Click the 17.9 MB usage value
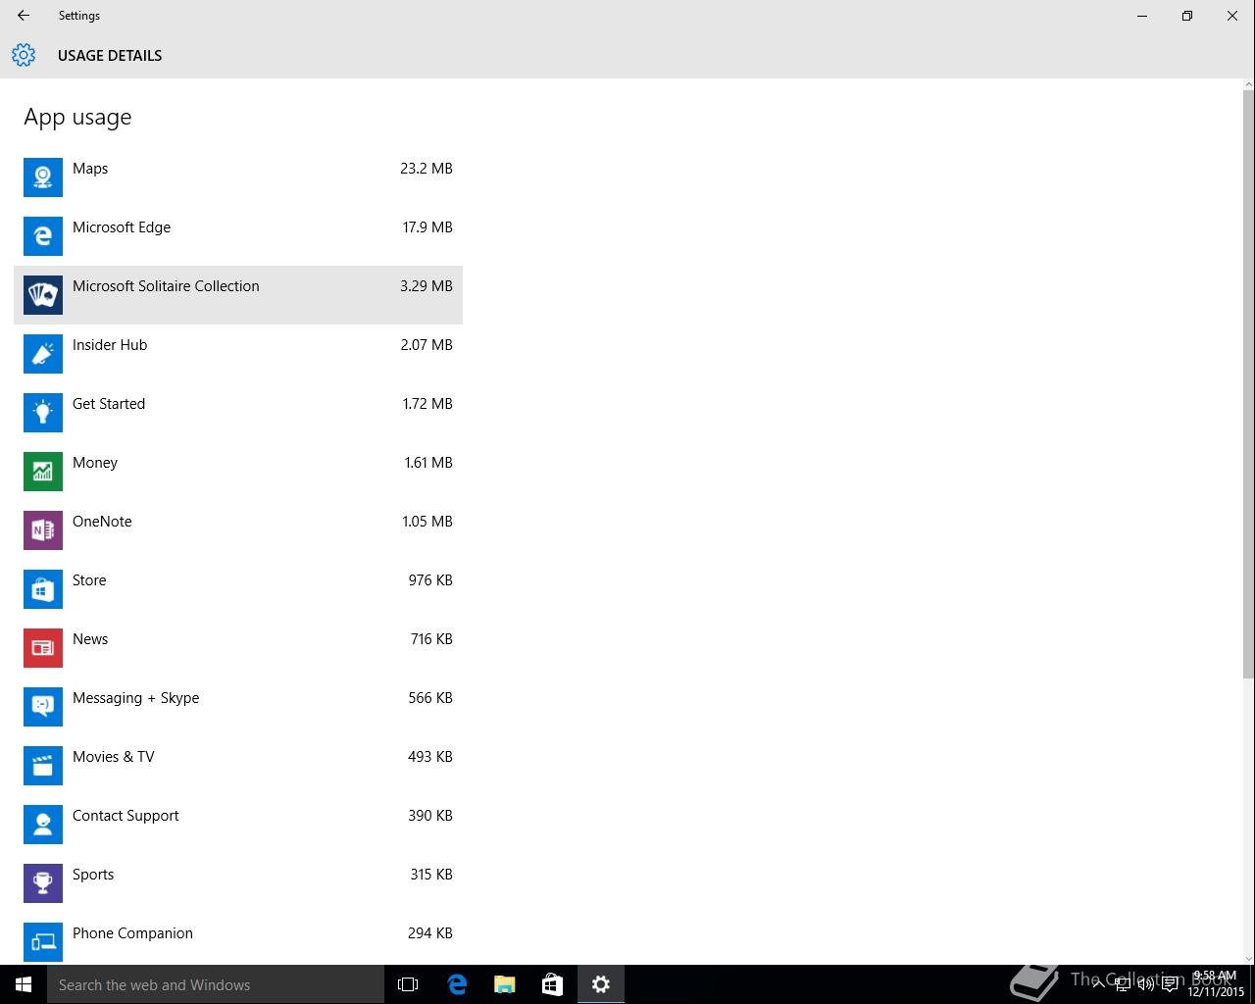Screen dimensions: 1255x1004 coord(427,227)
